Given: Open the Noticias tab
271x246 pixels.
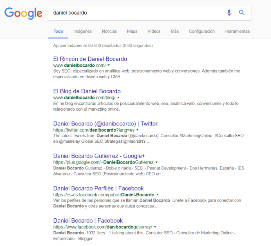Looking at the screenshot, I should [x=109, y=31].
